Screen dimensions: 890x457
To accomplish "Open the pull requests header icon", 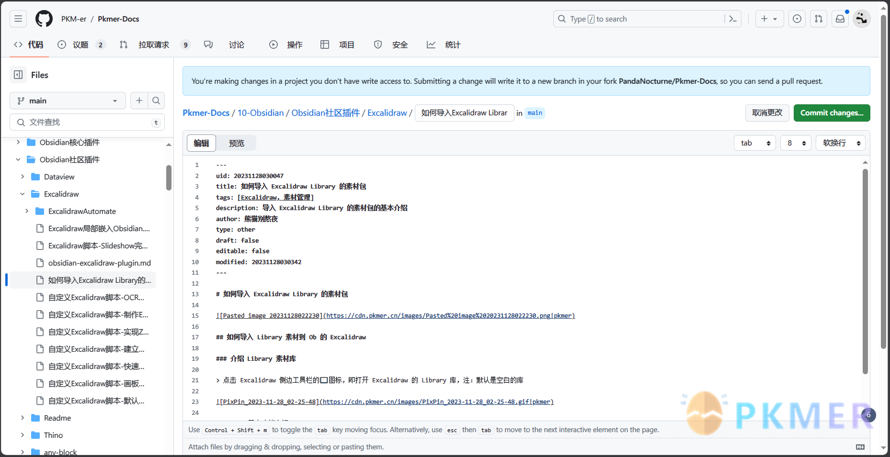I will (819, 19).
